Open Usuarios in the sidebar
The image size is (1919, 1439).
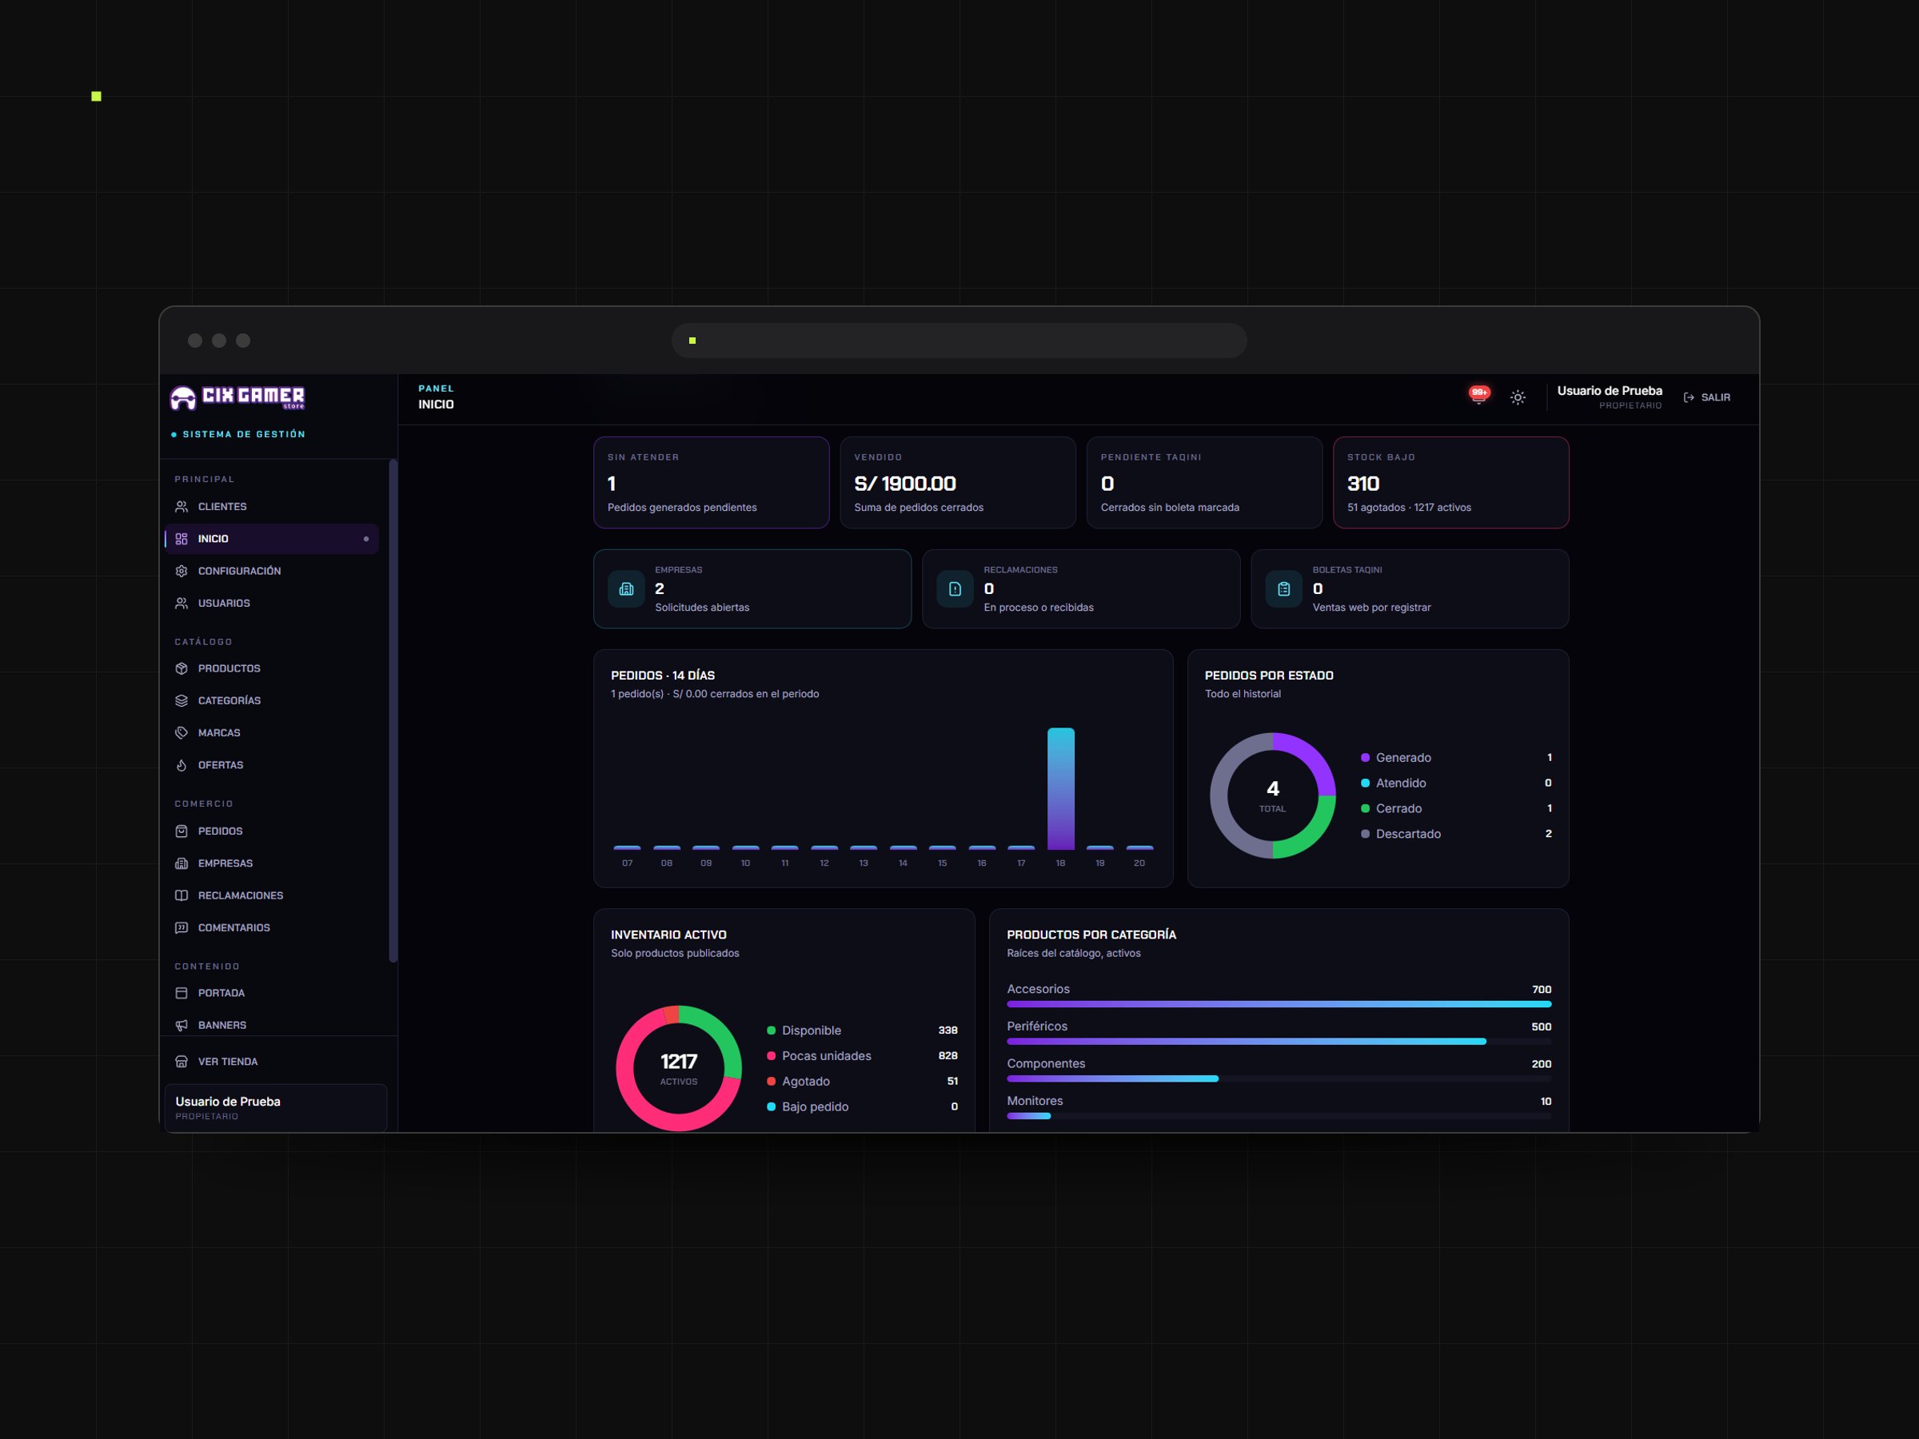pyautogui.click(x=272, y=603)
